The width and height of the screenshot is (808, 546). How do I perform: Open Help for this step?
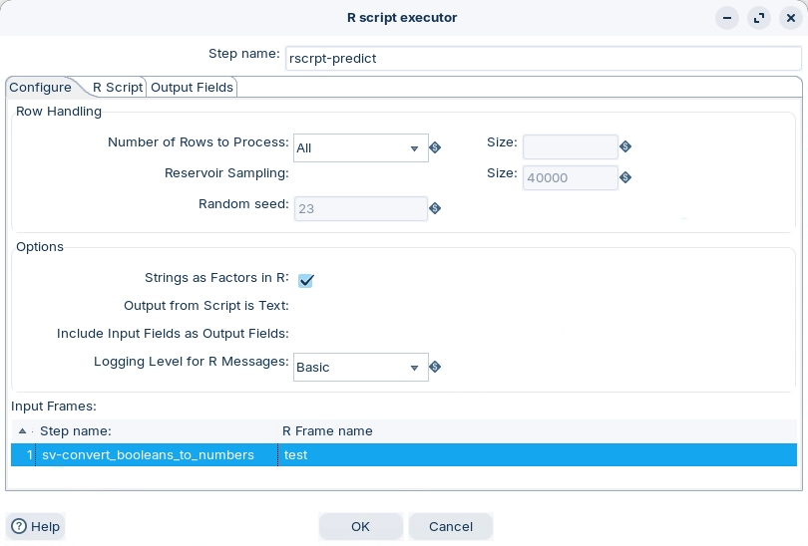[36, 526]
